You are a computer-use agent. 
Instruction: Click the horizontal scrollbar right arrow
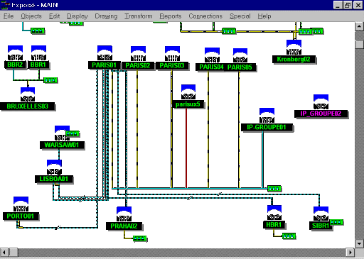tap(350, 253)
